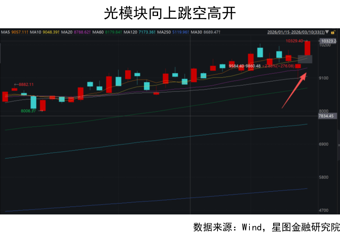Select the MA60 indicator value

coord(113,32)
